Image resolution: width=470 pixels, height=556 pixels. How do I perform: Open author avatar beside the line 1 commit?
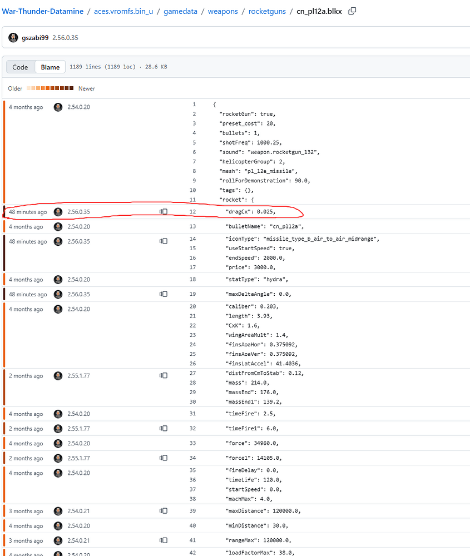pyautogui.click(x=58, y=107)
